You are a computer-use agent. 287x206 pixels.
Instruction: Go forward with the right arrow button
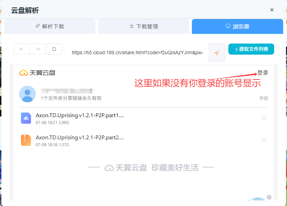coord(38,49)
